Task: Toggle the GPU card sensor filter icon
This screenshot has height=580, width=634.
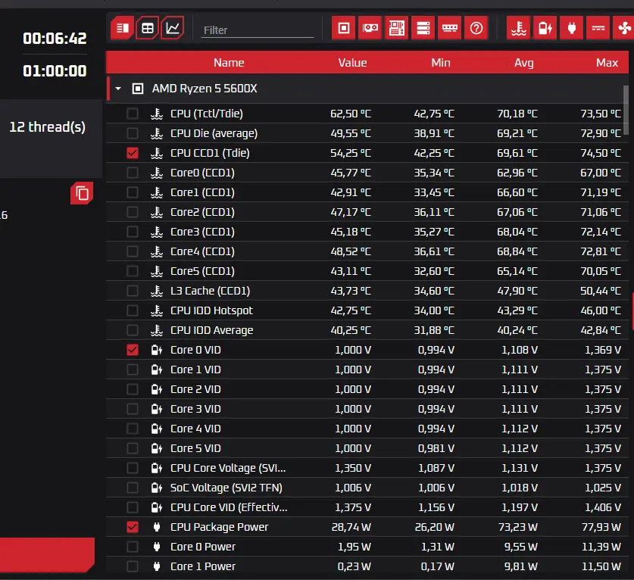Action: [370, 28]
